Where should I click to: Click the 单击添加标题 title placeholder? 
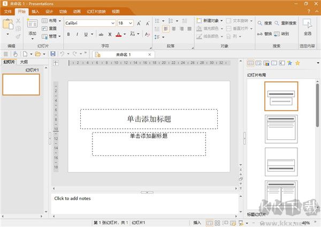tap(149, 119)
